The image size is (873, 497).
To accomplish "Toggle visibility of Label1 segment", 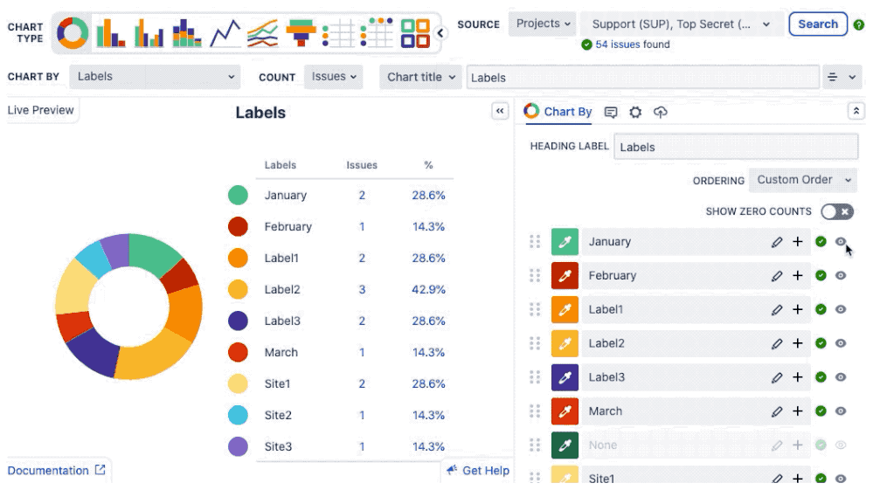I will (841, 309).
